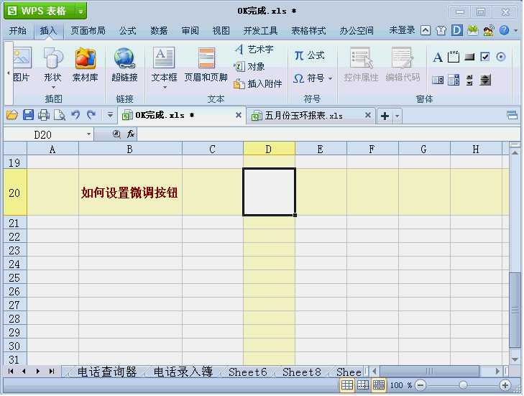Insert a picture with 图片 icon
The width and height of the screenshot is (524, 396).
[22, 65]
